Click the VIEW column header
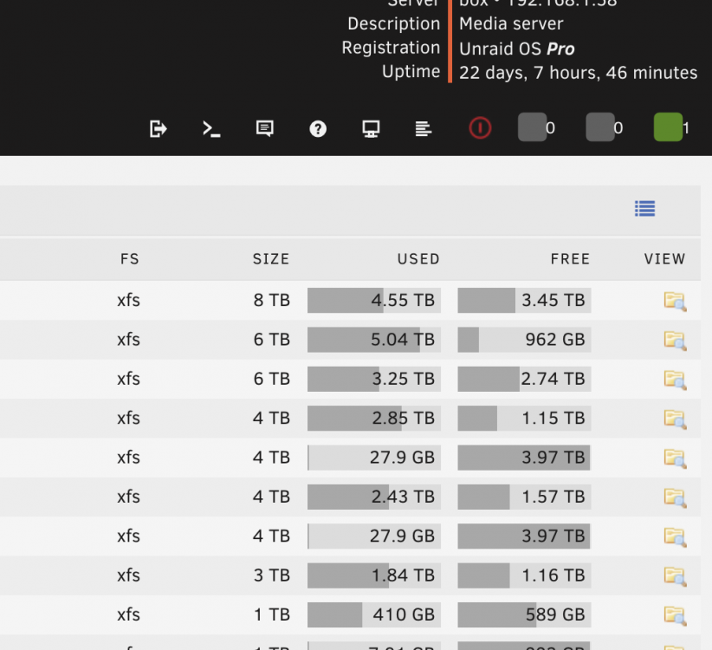Screen dimensions: 712x650 click(x=664, y=259)
